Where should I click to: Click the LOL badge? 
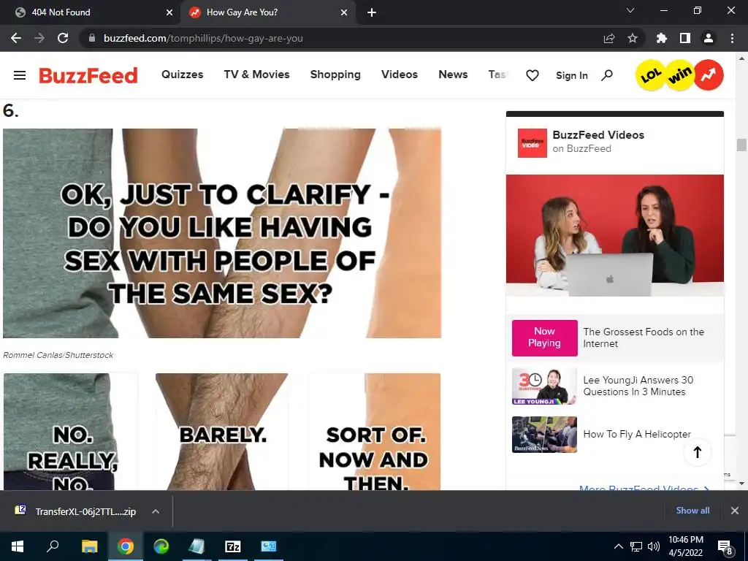(x=651, y=75)
